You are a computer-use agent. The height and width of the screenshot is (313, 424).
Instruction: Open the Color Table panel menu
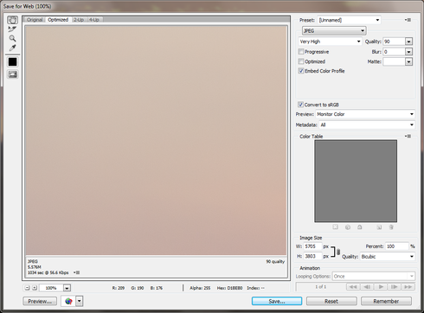click(x=408, y=136)
